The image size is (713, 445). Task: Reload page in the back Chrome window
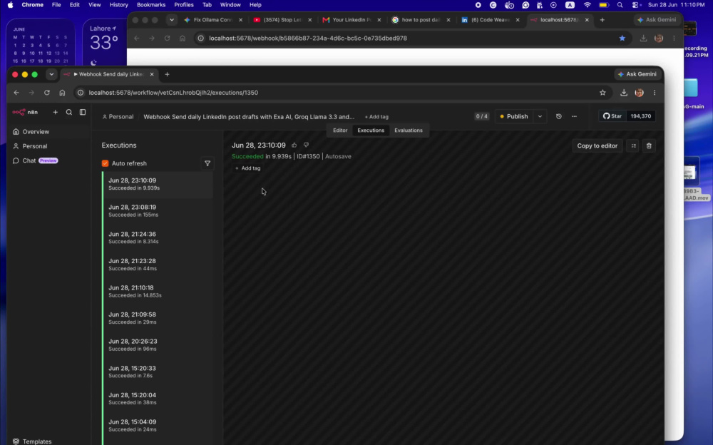pos(168,39)
